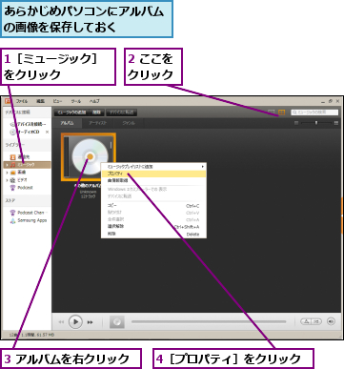Open the ツール menu

(76, 101)
